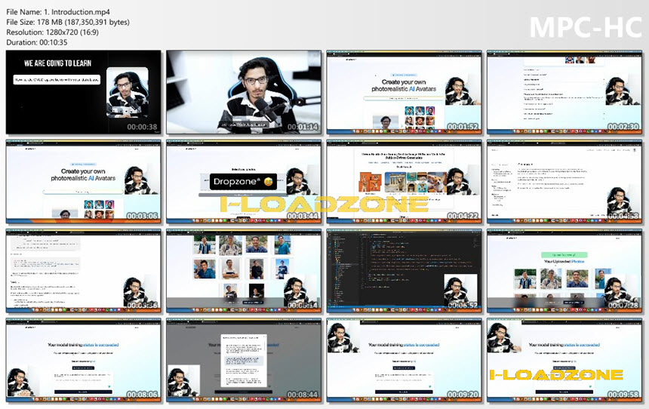This screenshot has height=409, width=649.
Task: Select the 'Resolution: 1280x720 (16:9)' text
Action: pyautogui.click(x=52, y=32)
